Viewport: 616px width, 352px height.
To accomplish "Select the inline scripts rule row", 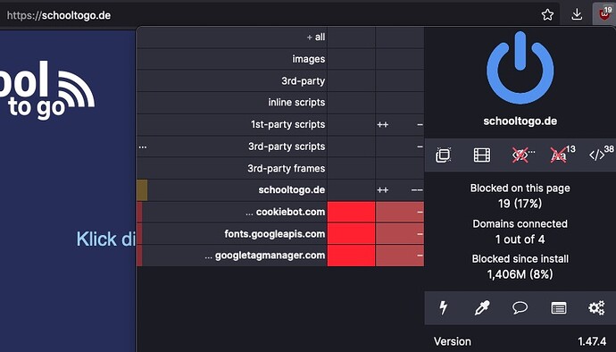I will pyautogui.click(x=232, y=102).
